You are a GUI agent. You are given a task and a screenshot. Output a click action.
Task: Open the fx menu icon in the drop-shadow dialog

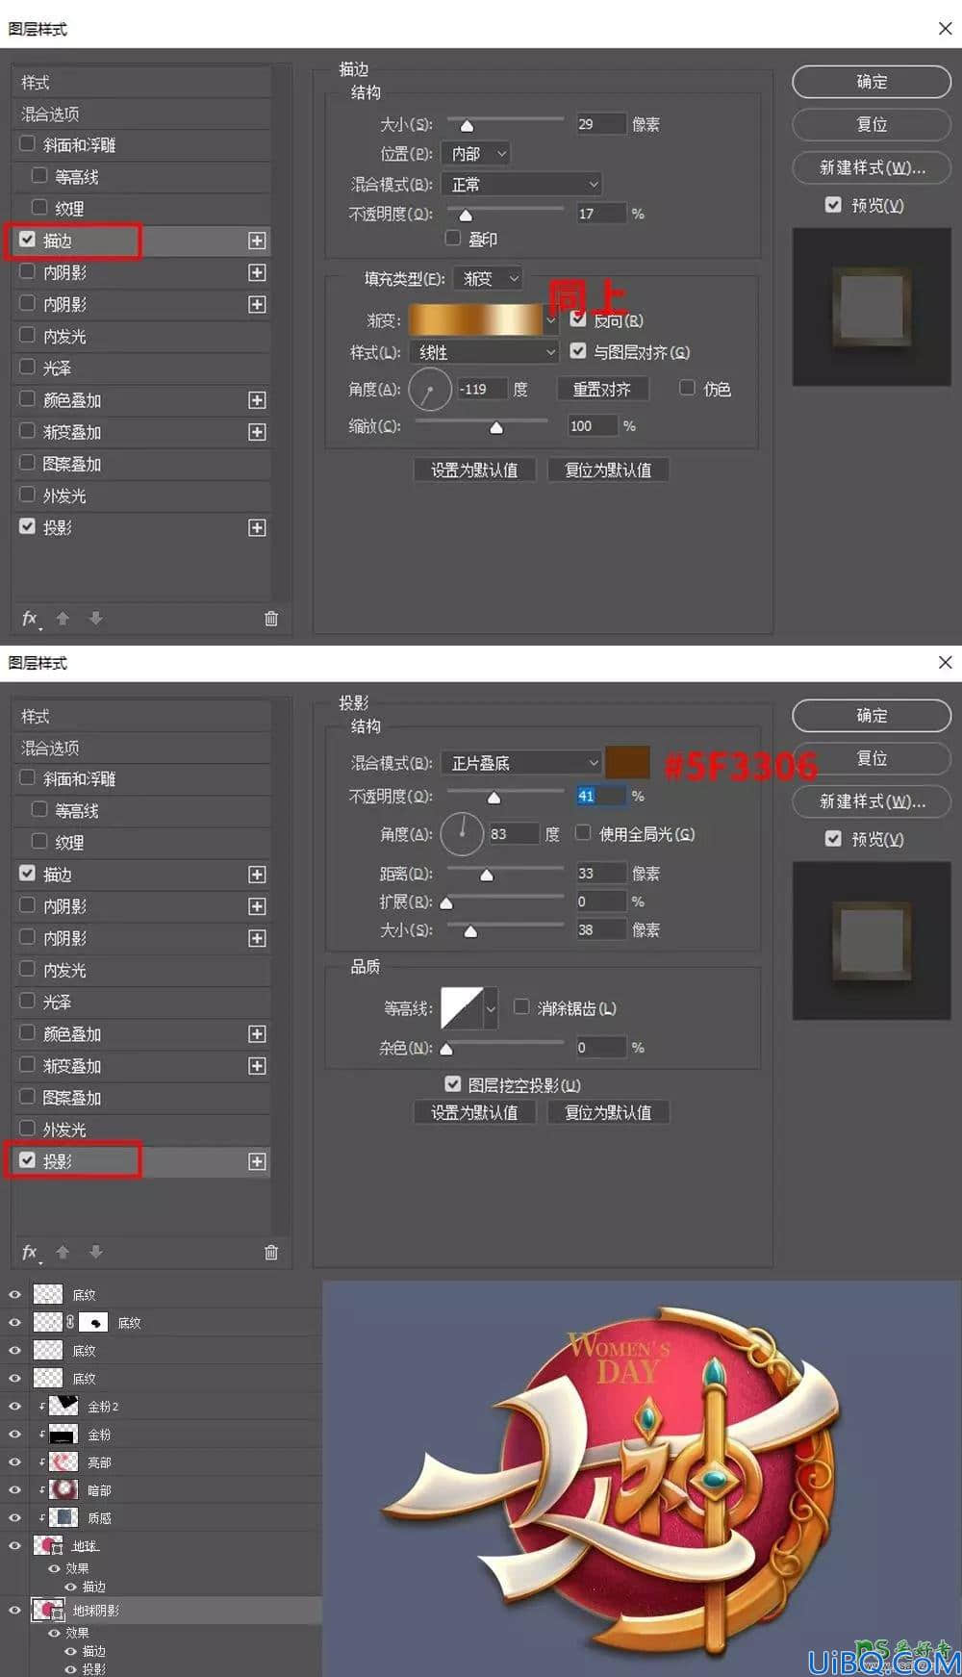pyautogui.click(x=31, y=1252)
